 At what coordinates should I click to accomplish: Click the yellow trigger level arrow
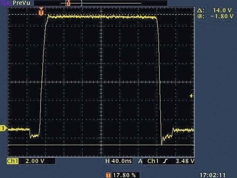tap(191, 96)
